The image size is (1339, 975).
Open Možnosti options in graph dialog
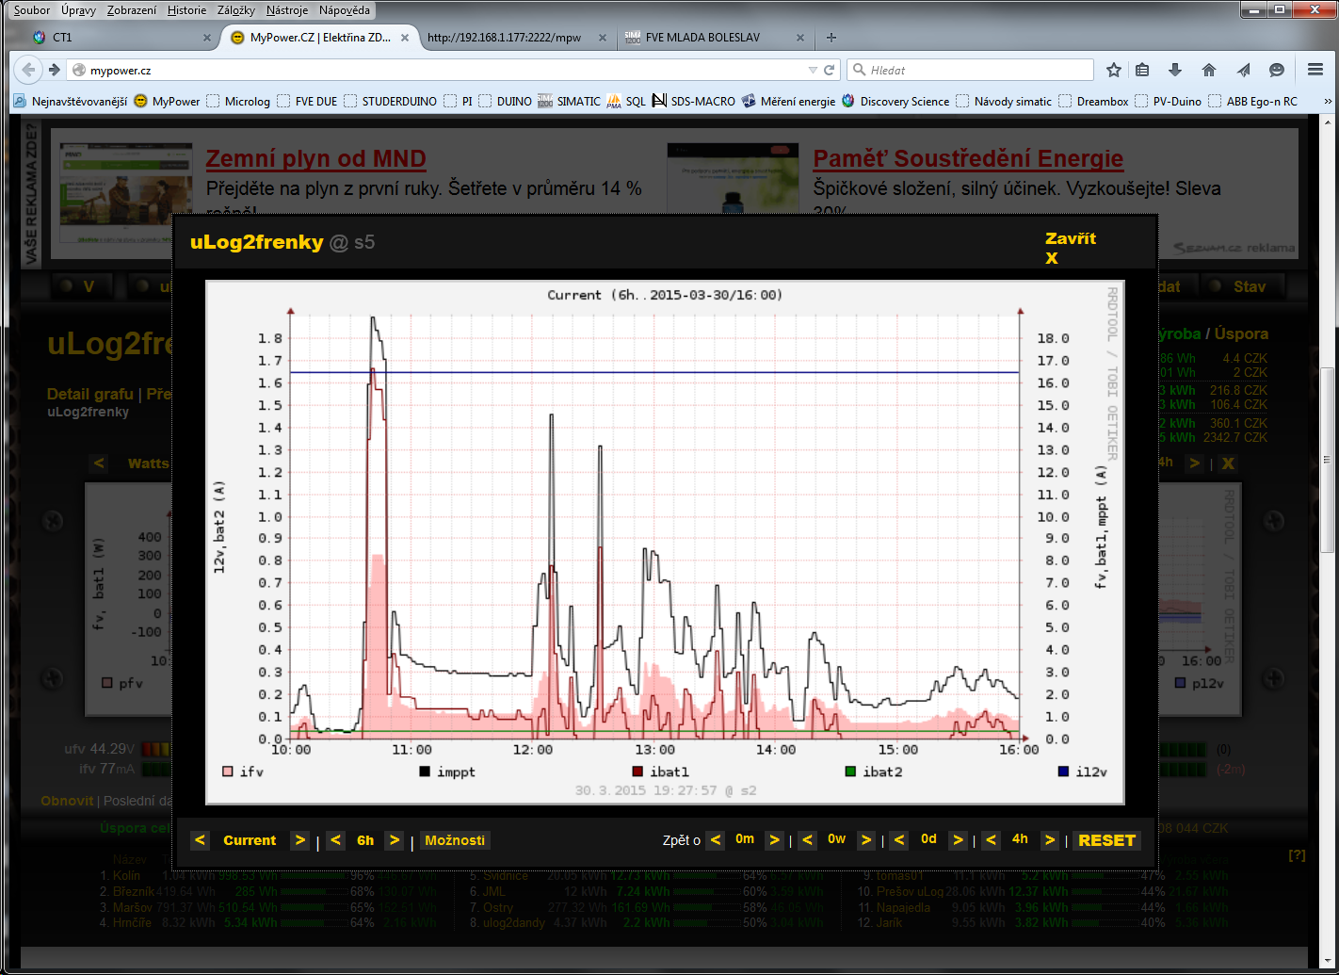455,840
